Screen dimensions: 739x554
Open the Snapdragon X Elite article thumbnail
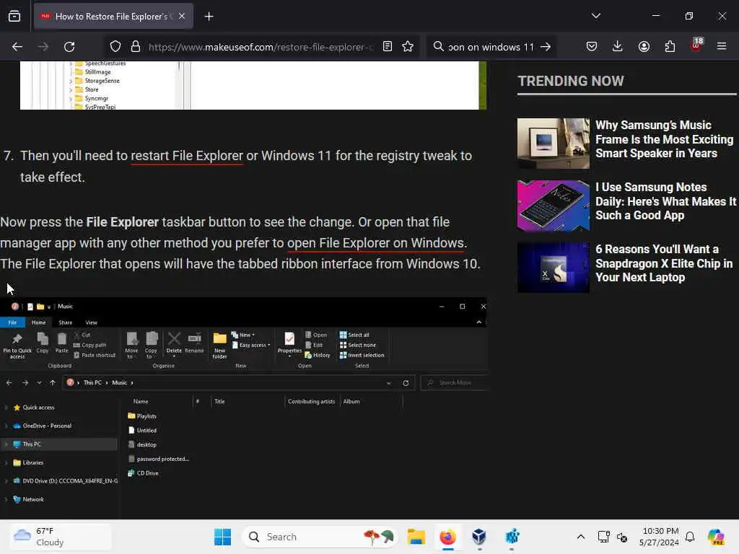click(554, 268)
